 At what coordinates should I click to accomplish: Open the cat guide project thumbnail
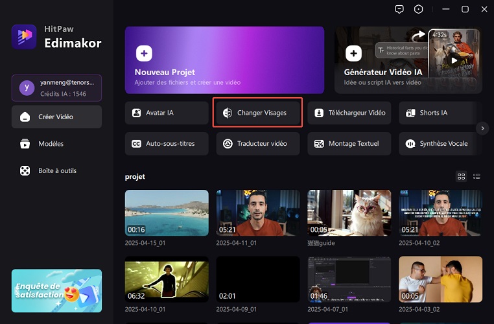click(349, 213)
